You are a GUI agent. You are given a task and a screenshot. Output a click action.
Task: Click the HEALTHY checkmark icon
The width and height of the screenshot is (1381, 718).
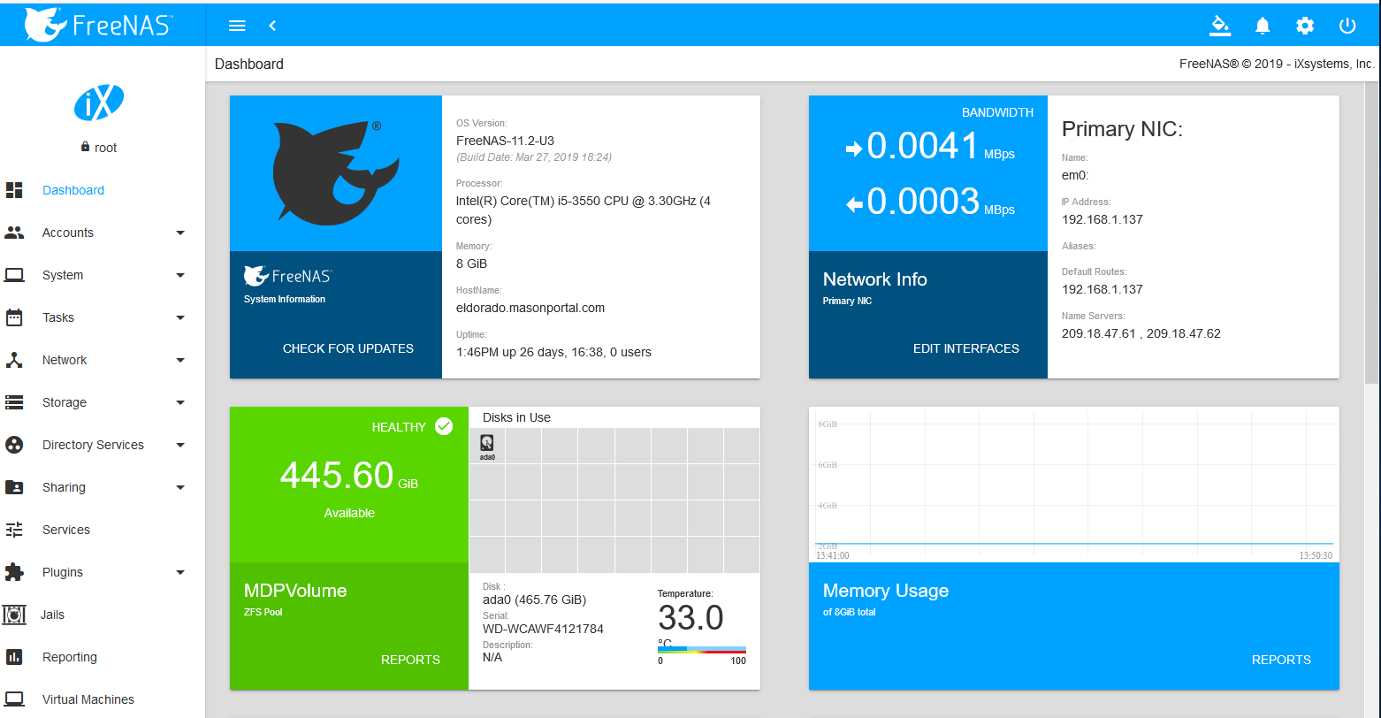coord(444,426)
